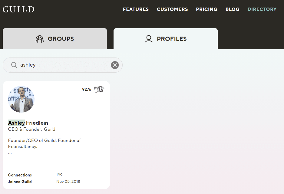The image size is (284, 194).
Task: Click the profiles person icon
Action: (x=149, y=39)
